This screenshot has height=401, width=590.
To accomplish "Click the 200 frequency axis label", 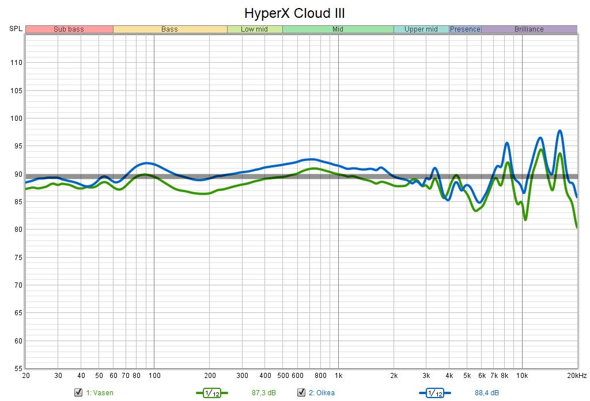I will click(x=210, y=376).
